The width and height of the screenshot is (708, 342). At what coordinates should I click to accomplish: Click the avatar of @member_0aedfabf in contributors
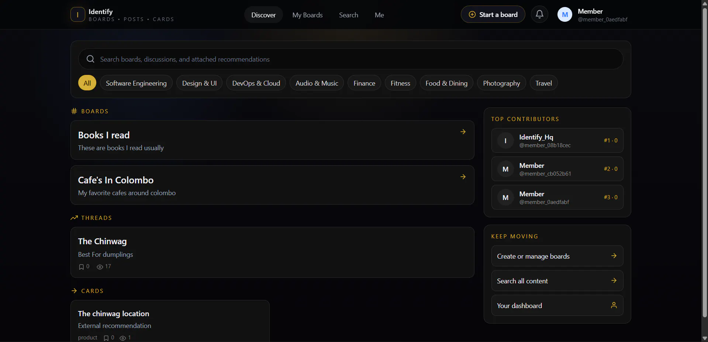pos(505,197)
